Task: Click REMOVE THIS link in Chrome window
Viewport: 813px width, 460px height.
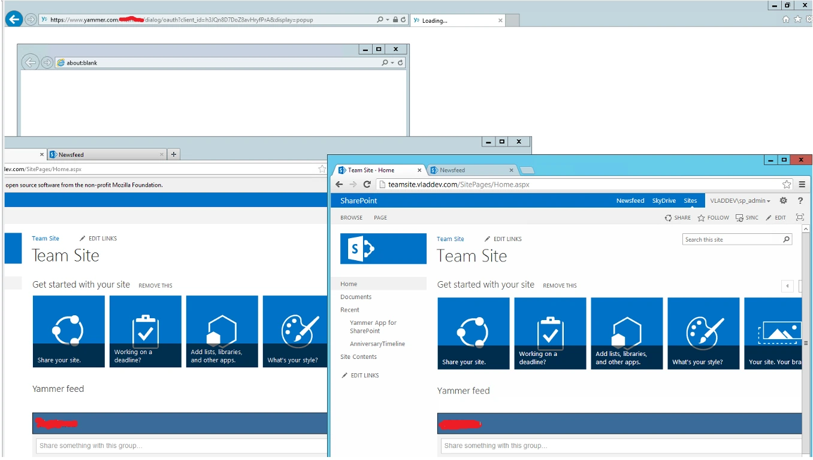Action: pyautogui.click(x=560, y=286)
